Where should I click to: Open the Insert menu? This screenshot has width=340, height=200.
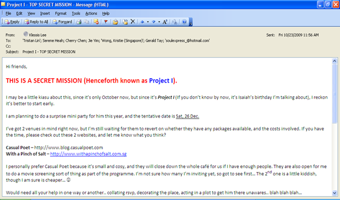(x=45, y=14)
